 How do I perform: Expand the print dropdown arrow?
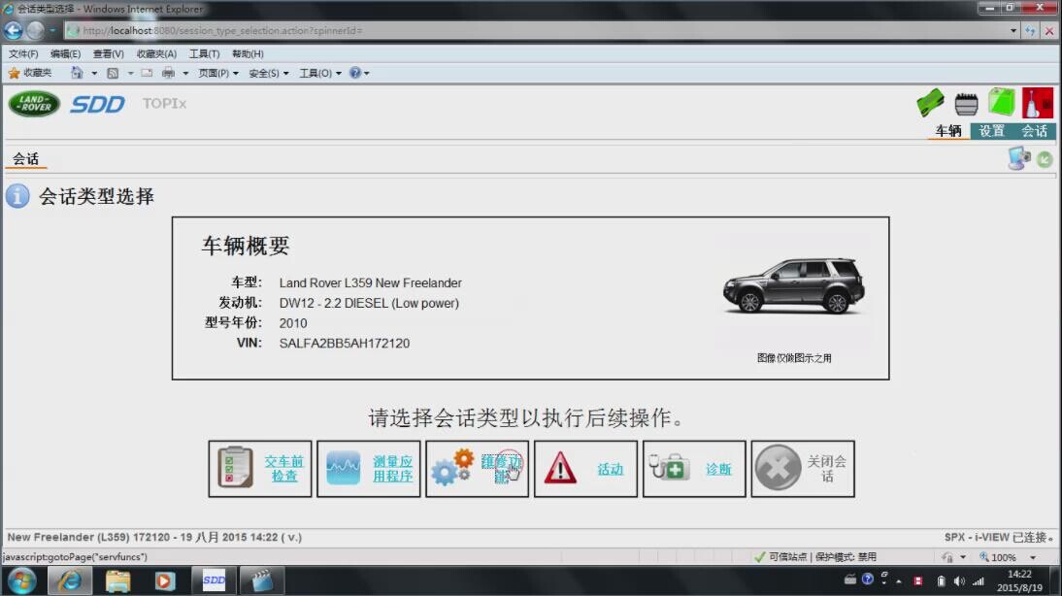point(184,73)
